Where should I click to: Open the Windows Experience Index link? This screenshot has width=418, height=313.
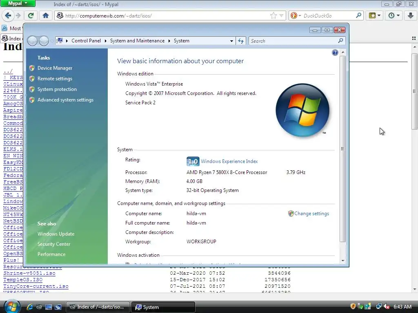229,161
